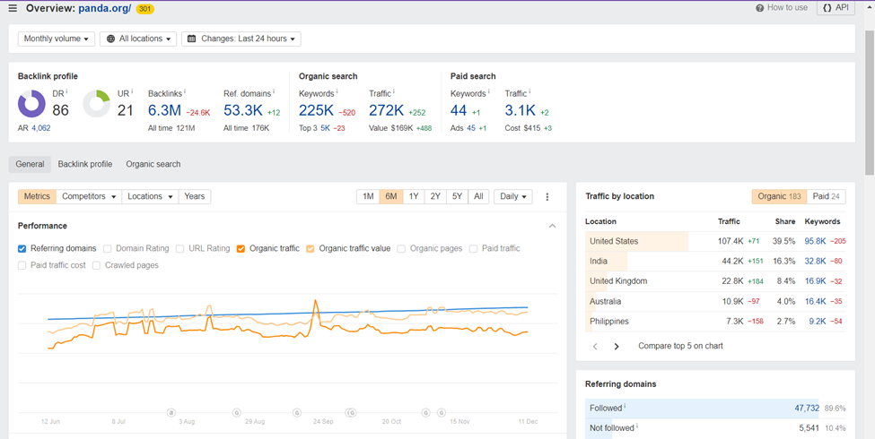Go to previous traffic locations page arrow
This screenshot has height=439, width=875.
[595, 347]
